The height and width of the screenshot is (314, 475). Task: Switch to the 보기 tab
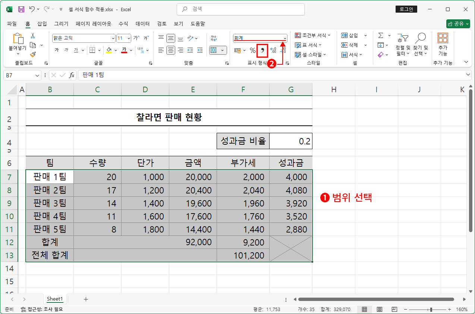tap(179, 24)
